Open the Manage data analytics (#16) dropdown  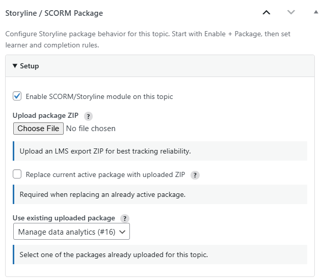coord(71,232)
